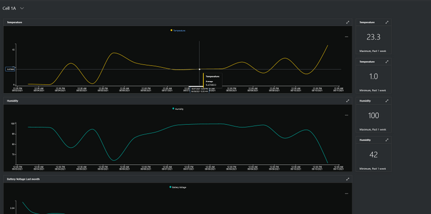Click the Temperature Average tooltip box
Viewport: 431px width, 214px height.
coord(213,80)
